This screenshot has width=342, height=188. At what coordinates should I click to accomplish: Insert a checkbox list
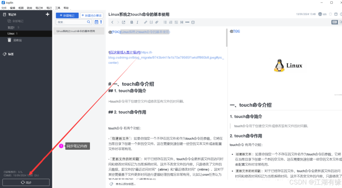[176, 22]
